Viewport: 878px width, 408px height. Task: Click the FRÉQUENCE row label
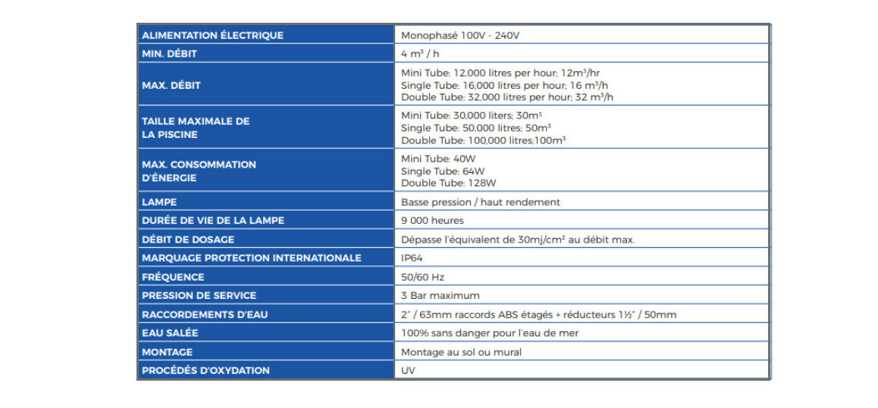(x=173, y=277)
